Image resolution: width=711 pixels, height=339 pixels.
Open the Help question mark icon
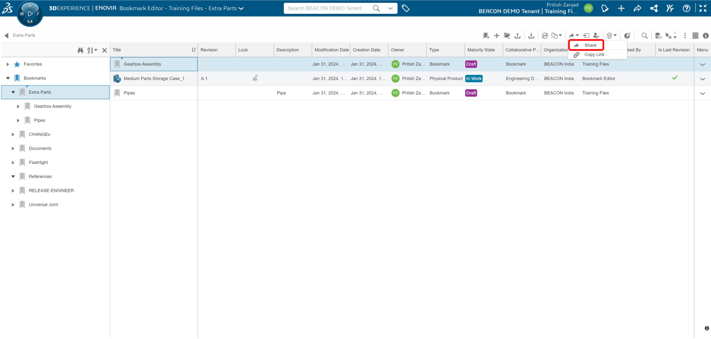pos(686,8)
